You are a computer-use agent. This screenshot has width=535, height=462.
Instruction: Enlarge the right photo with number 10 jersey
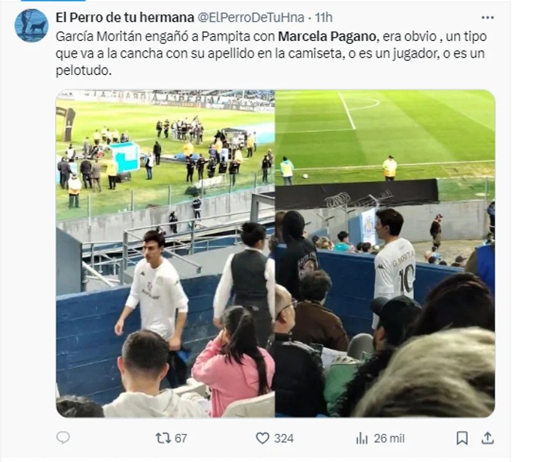click(x=385, y=253)
